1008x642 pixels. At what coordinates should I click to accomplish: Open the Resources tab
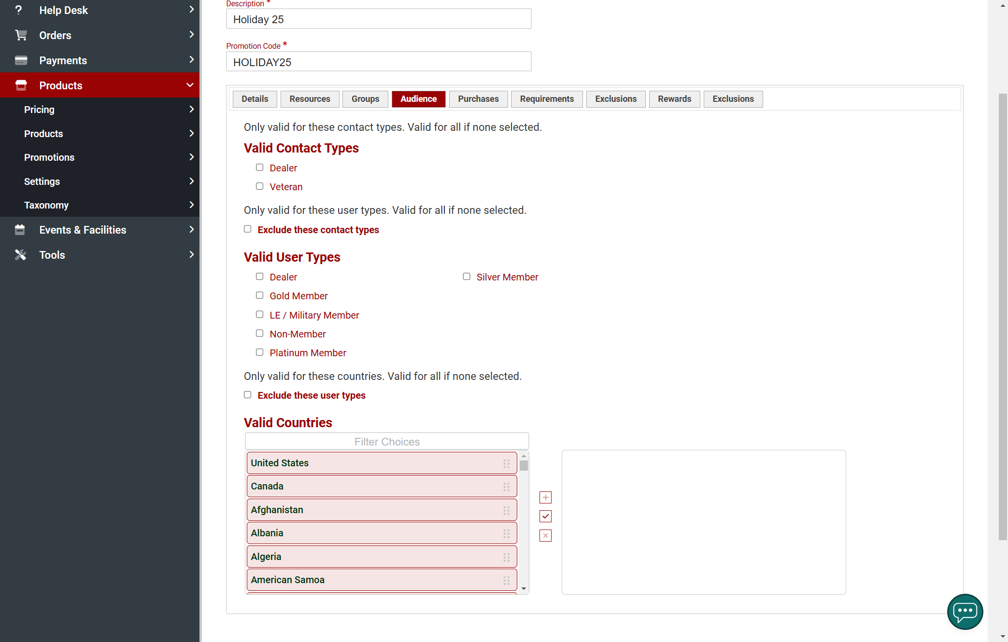point(310,99)
